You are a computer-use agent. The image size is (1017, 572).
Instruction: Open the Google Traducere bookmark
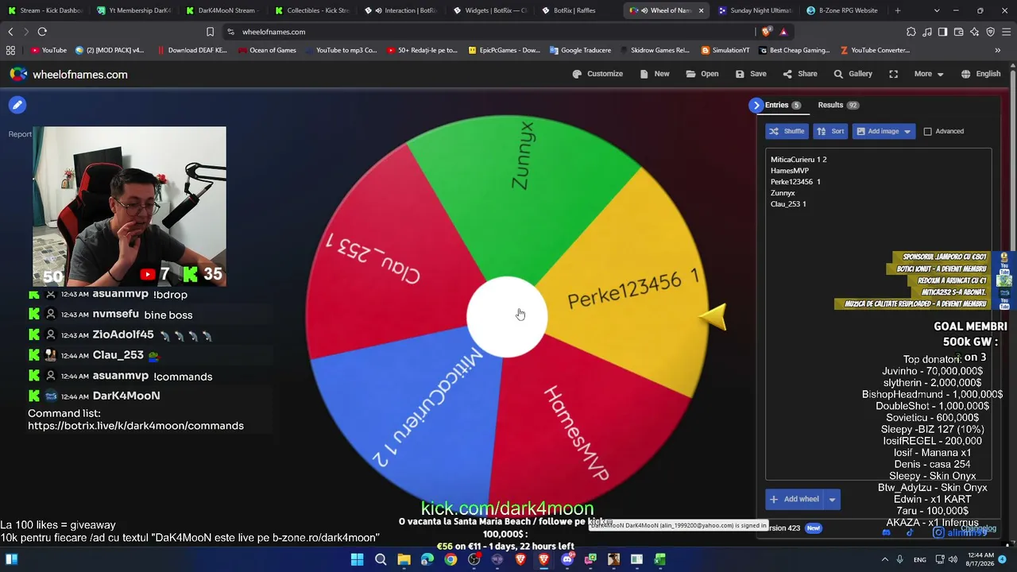pyautogui.click(x=580, y=50)
